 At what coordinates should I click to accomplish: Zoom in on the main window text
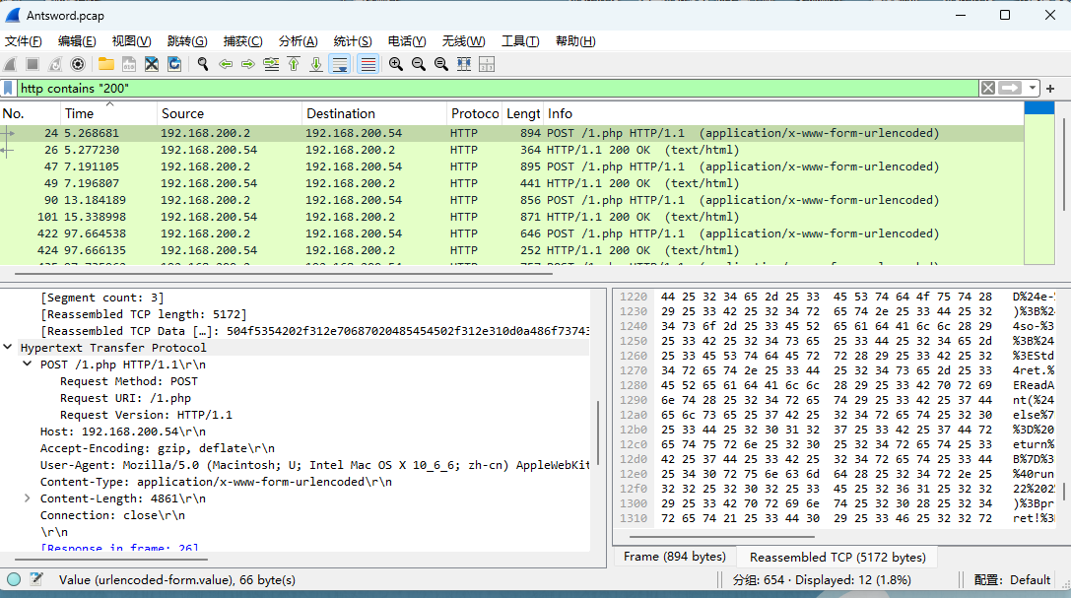395,64
